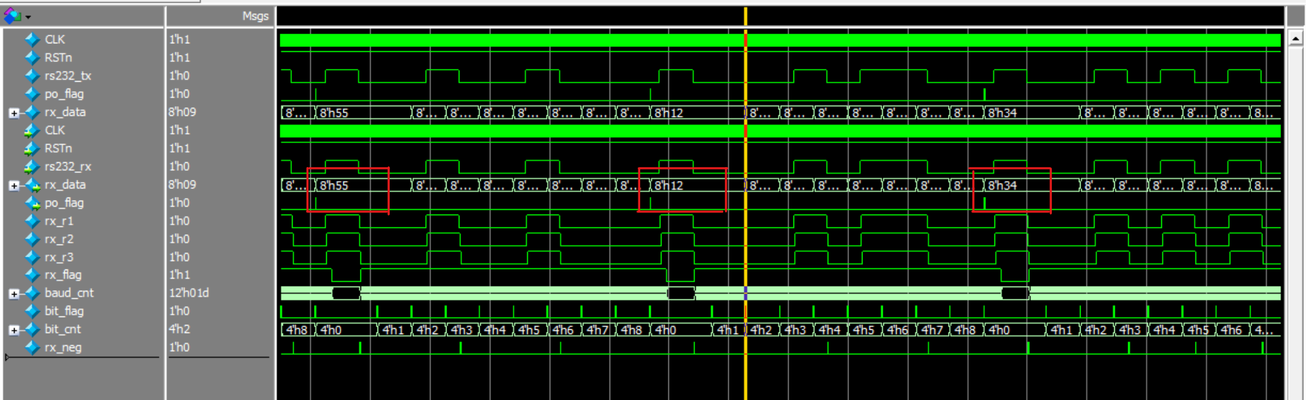Click the Msgs column header
Image resolution: width=1306 pixels, height=400 pixels.
(255, 16)
